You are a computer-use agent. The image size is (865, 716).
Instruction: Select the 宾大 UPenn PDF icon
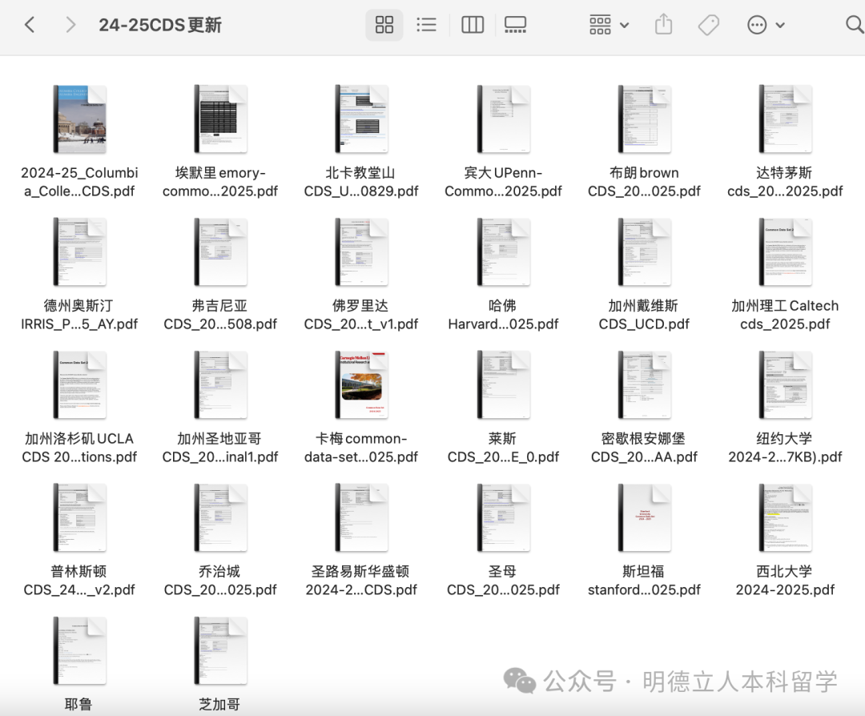(503, 119)
